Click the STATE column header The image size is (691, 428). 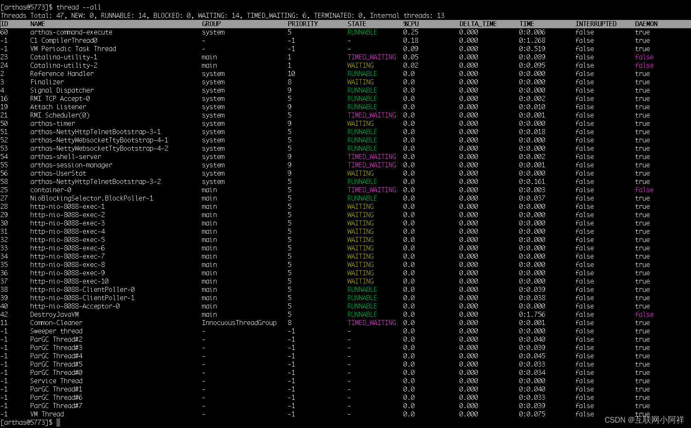[x=357, y=24]
